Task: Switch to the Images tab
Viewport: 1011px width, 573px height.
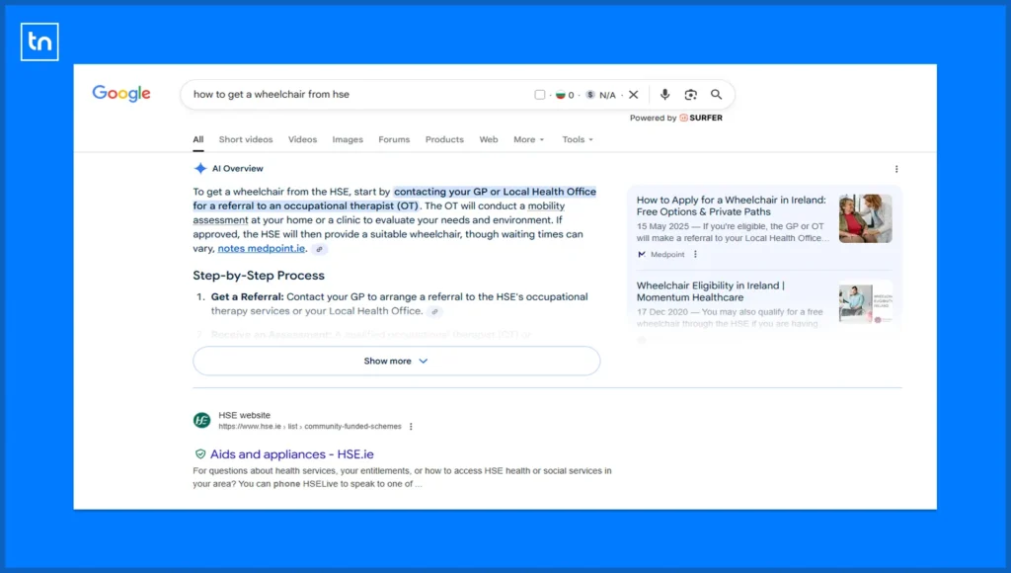Action: 348,139
